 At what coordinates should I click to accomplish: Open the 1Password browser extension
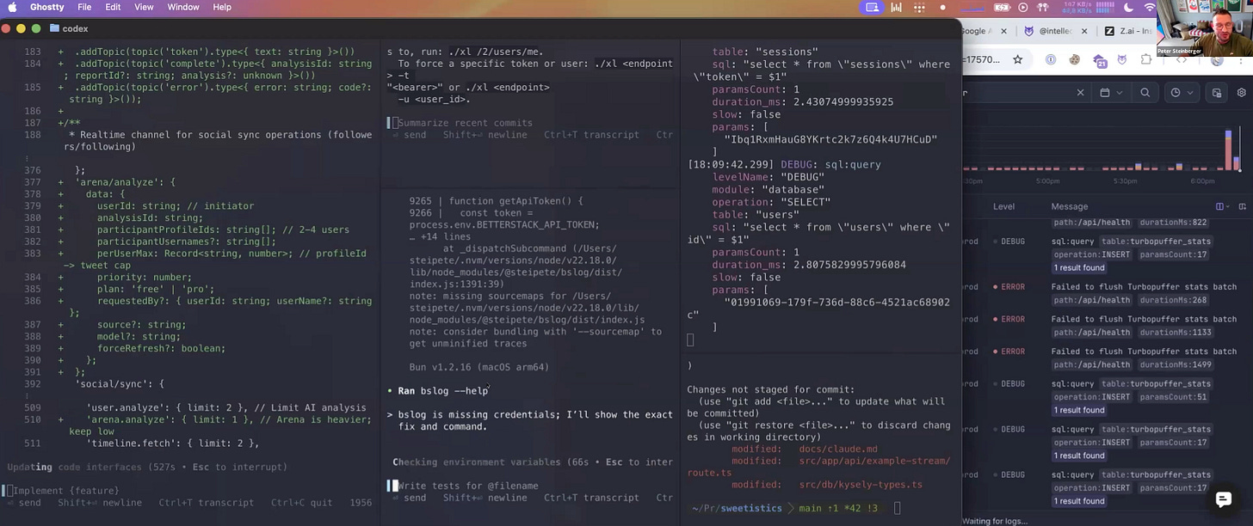(1051, 60)
